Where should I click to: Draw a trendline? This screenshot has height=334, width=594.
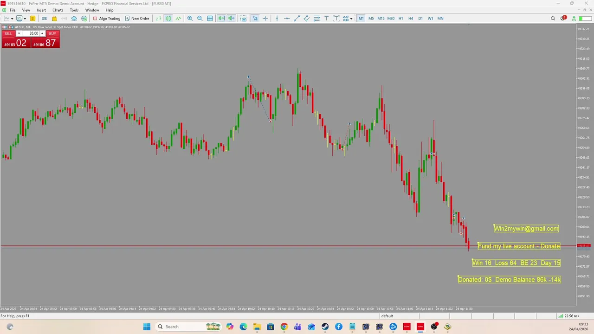(297, 19)
